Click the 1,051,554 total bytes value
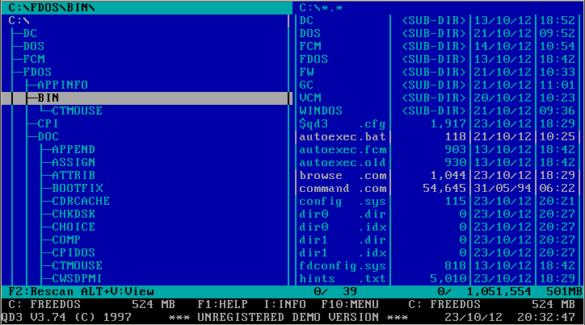Image resolution: width=585 pixels, height=325 pixels. click(x=499, y=291)
